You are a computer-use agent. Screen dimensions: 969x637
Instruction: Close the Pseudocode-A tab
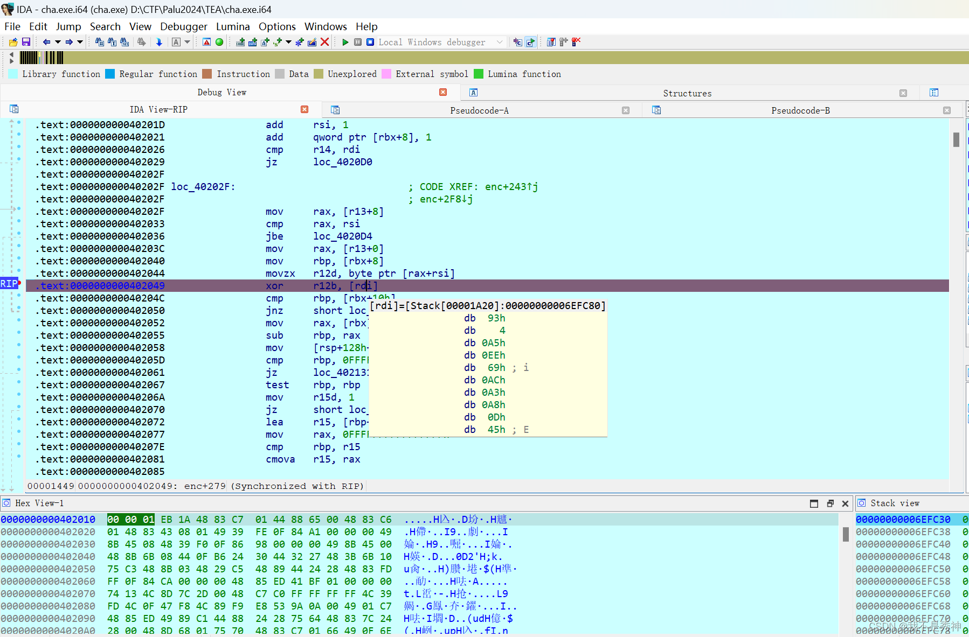626,110
